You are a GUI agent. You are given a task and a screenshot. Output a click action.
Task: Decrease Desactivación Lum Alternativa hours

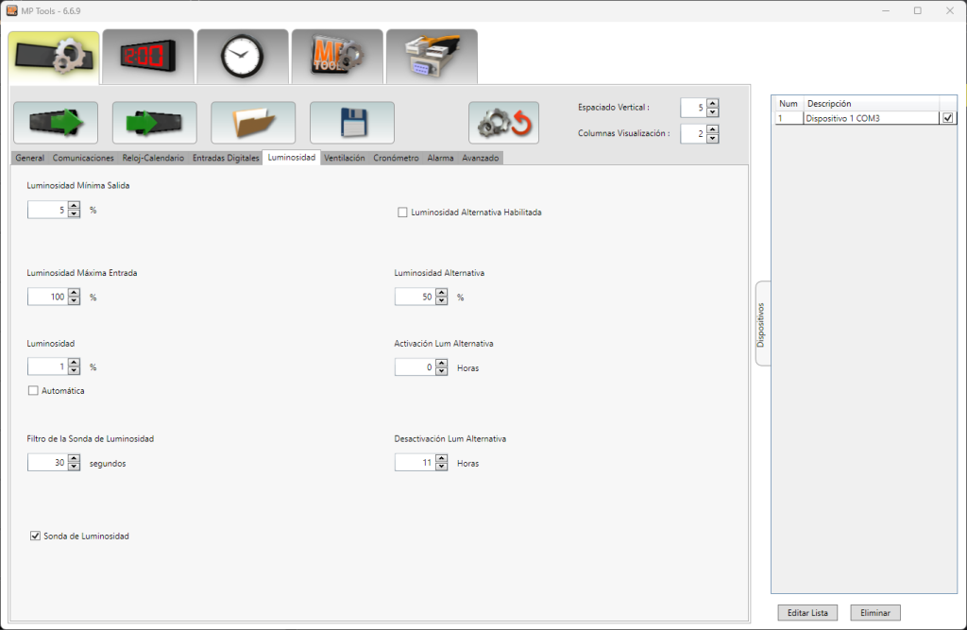(442, 467)
